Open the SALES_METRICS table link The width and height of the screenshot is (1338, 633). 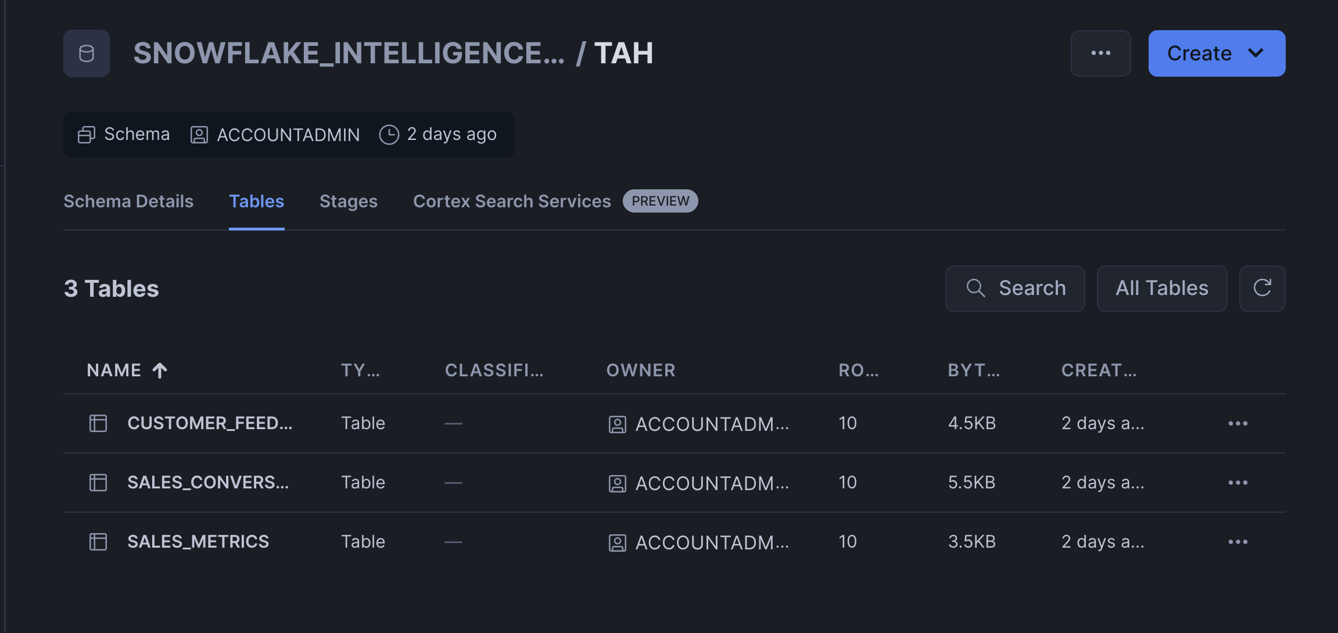[198, 542]
